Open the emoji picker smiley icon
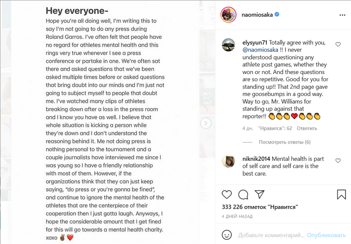351x244 pixels. coord(226,235)
